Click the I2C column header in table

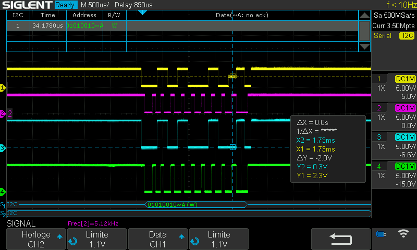[18, 15]
